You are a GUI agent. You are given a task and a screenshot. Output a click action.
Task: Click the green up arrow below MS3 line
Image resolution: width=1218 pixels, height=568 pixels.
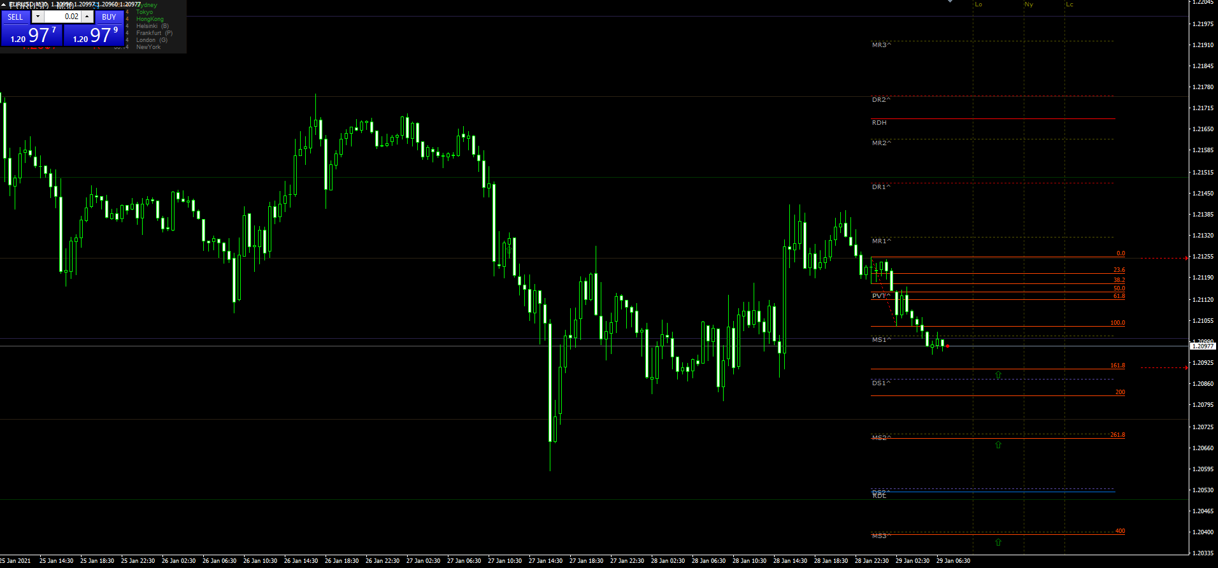(x=998, y=543)
